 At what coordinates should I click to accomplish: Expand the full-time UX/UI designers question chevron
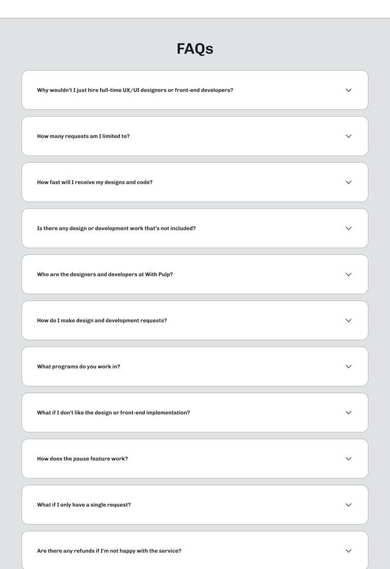coord(349,90)
